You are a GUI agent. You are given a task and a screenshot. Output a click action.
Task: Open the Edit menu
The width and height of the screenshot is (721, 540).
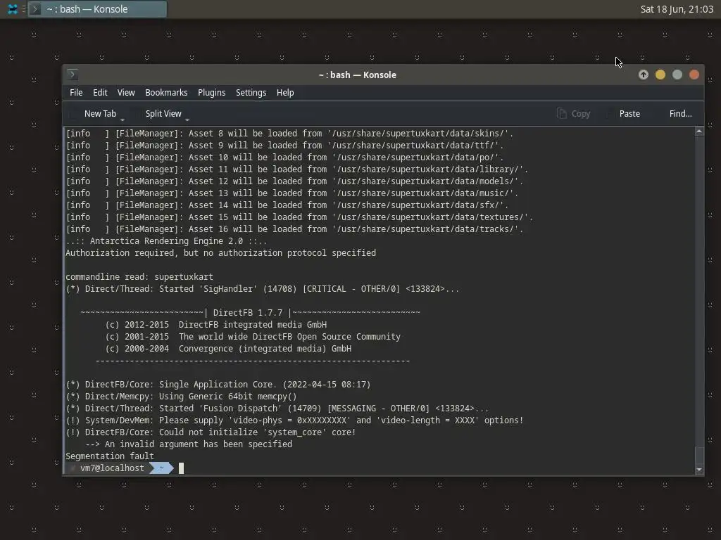coord(100,93)
